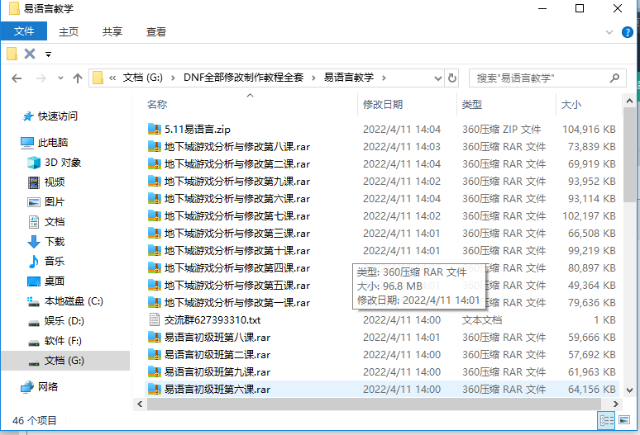
Task: Open the address bar history dropdown
Action: [x=438, y=78]
